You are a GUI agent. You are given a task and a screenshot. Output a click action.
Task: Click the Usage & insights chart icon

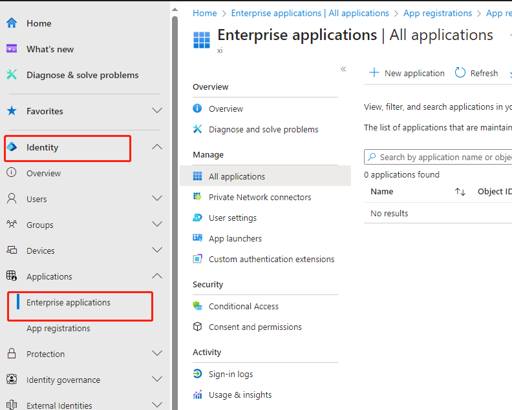(197, 395)
